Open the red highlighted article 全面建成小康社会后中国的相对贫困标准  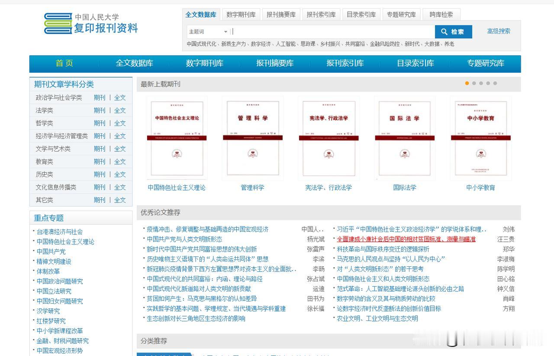point(406,239)
